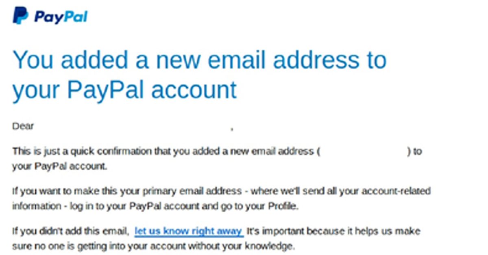
Task: Click the blank recipient name area after Dear
Action: tap(130, 126)
